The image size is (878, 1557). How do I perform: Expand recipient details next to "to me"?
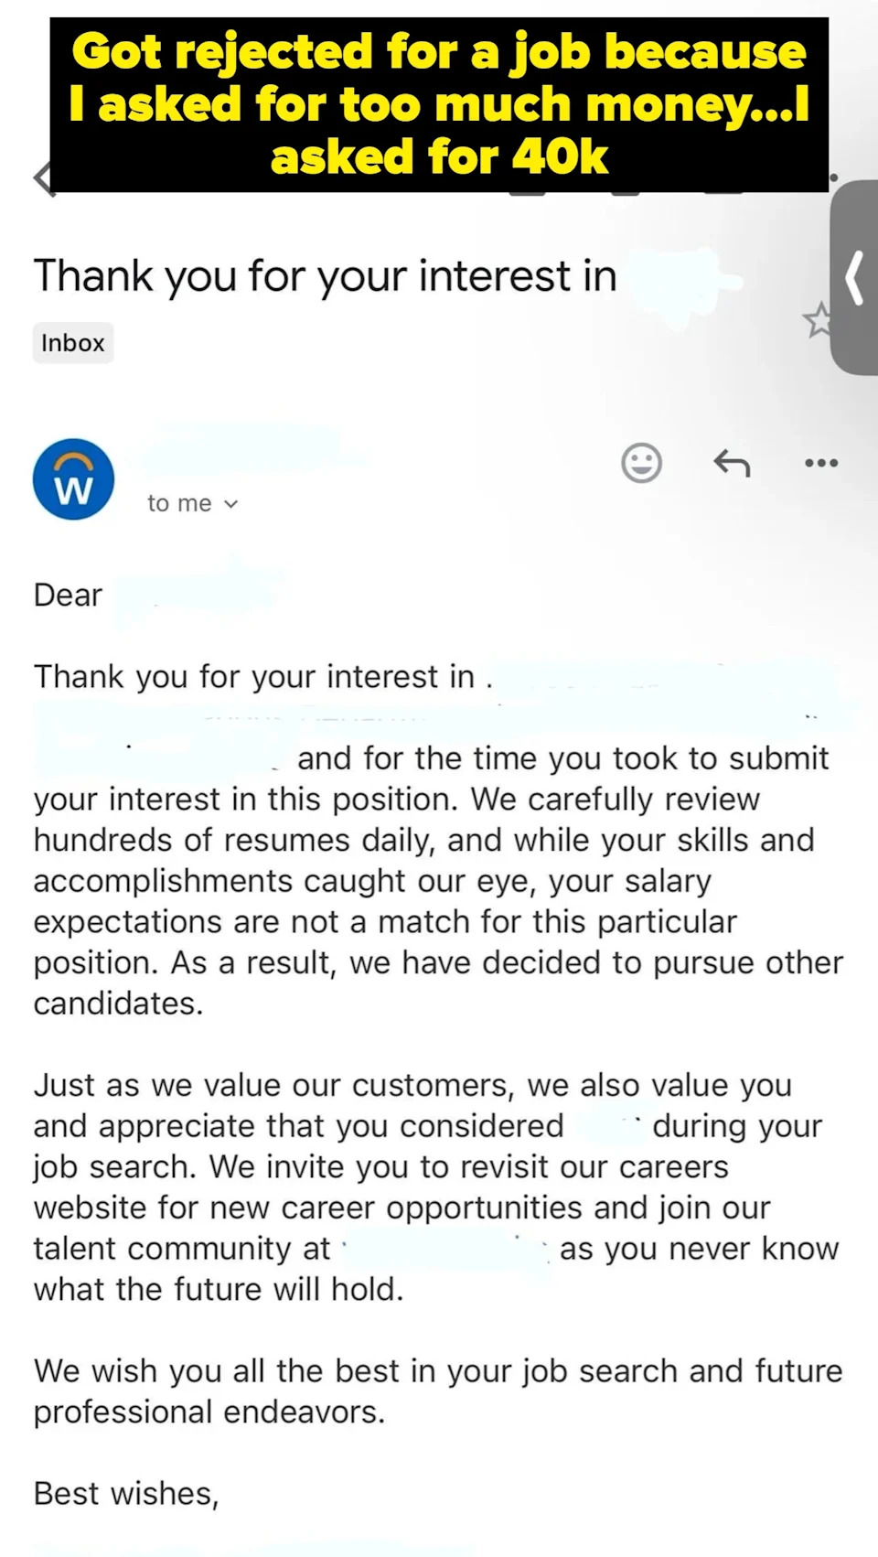point(231,504)
